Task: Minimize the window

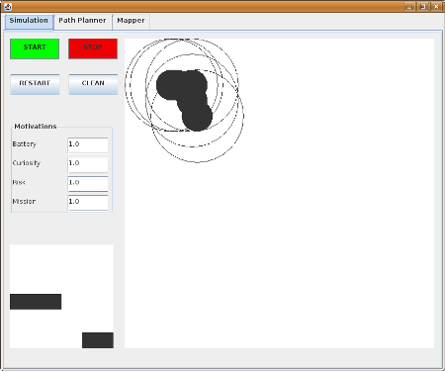Action: pos(409,6)
